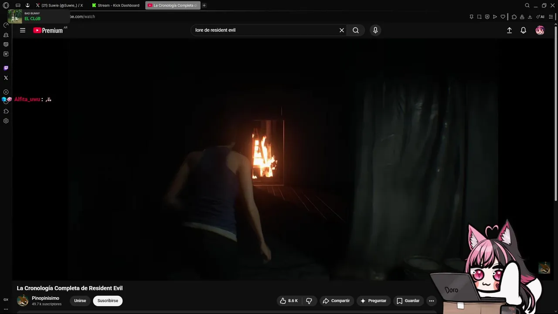The image size is (558, 314).
Task: Click the tab search magnifier icon
Action: pos(527,5)
